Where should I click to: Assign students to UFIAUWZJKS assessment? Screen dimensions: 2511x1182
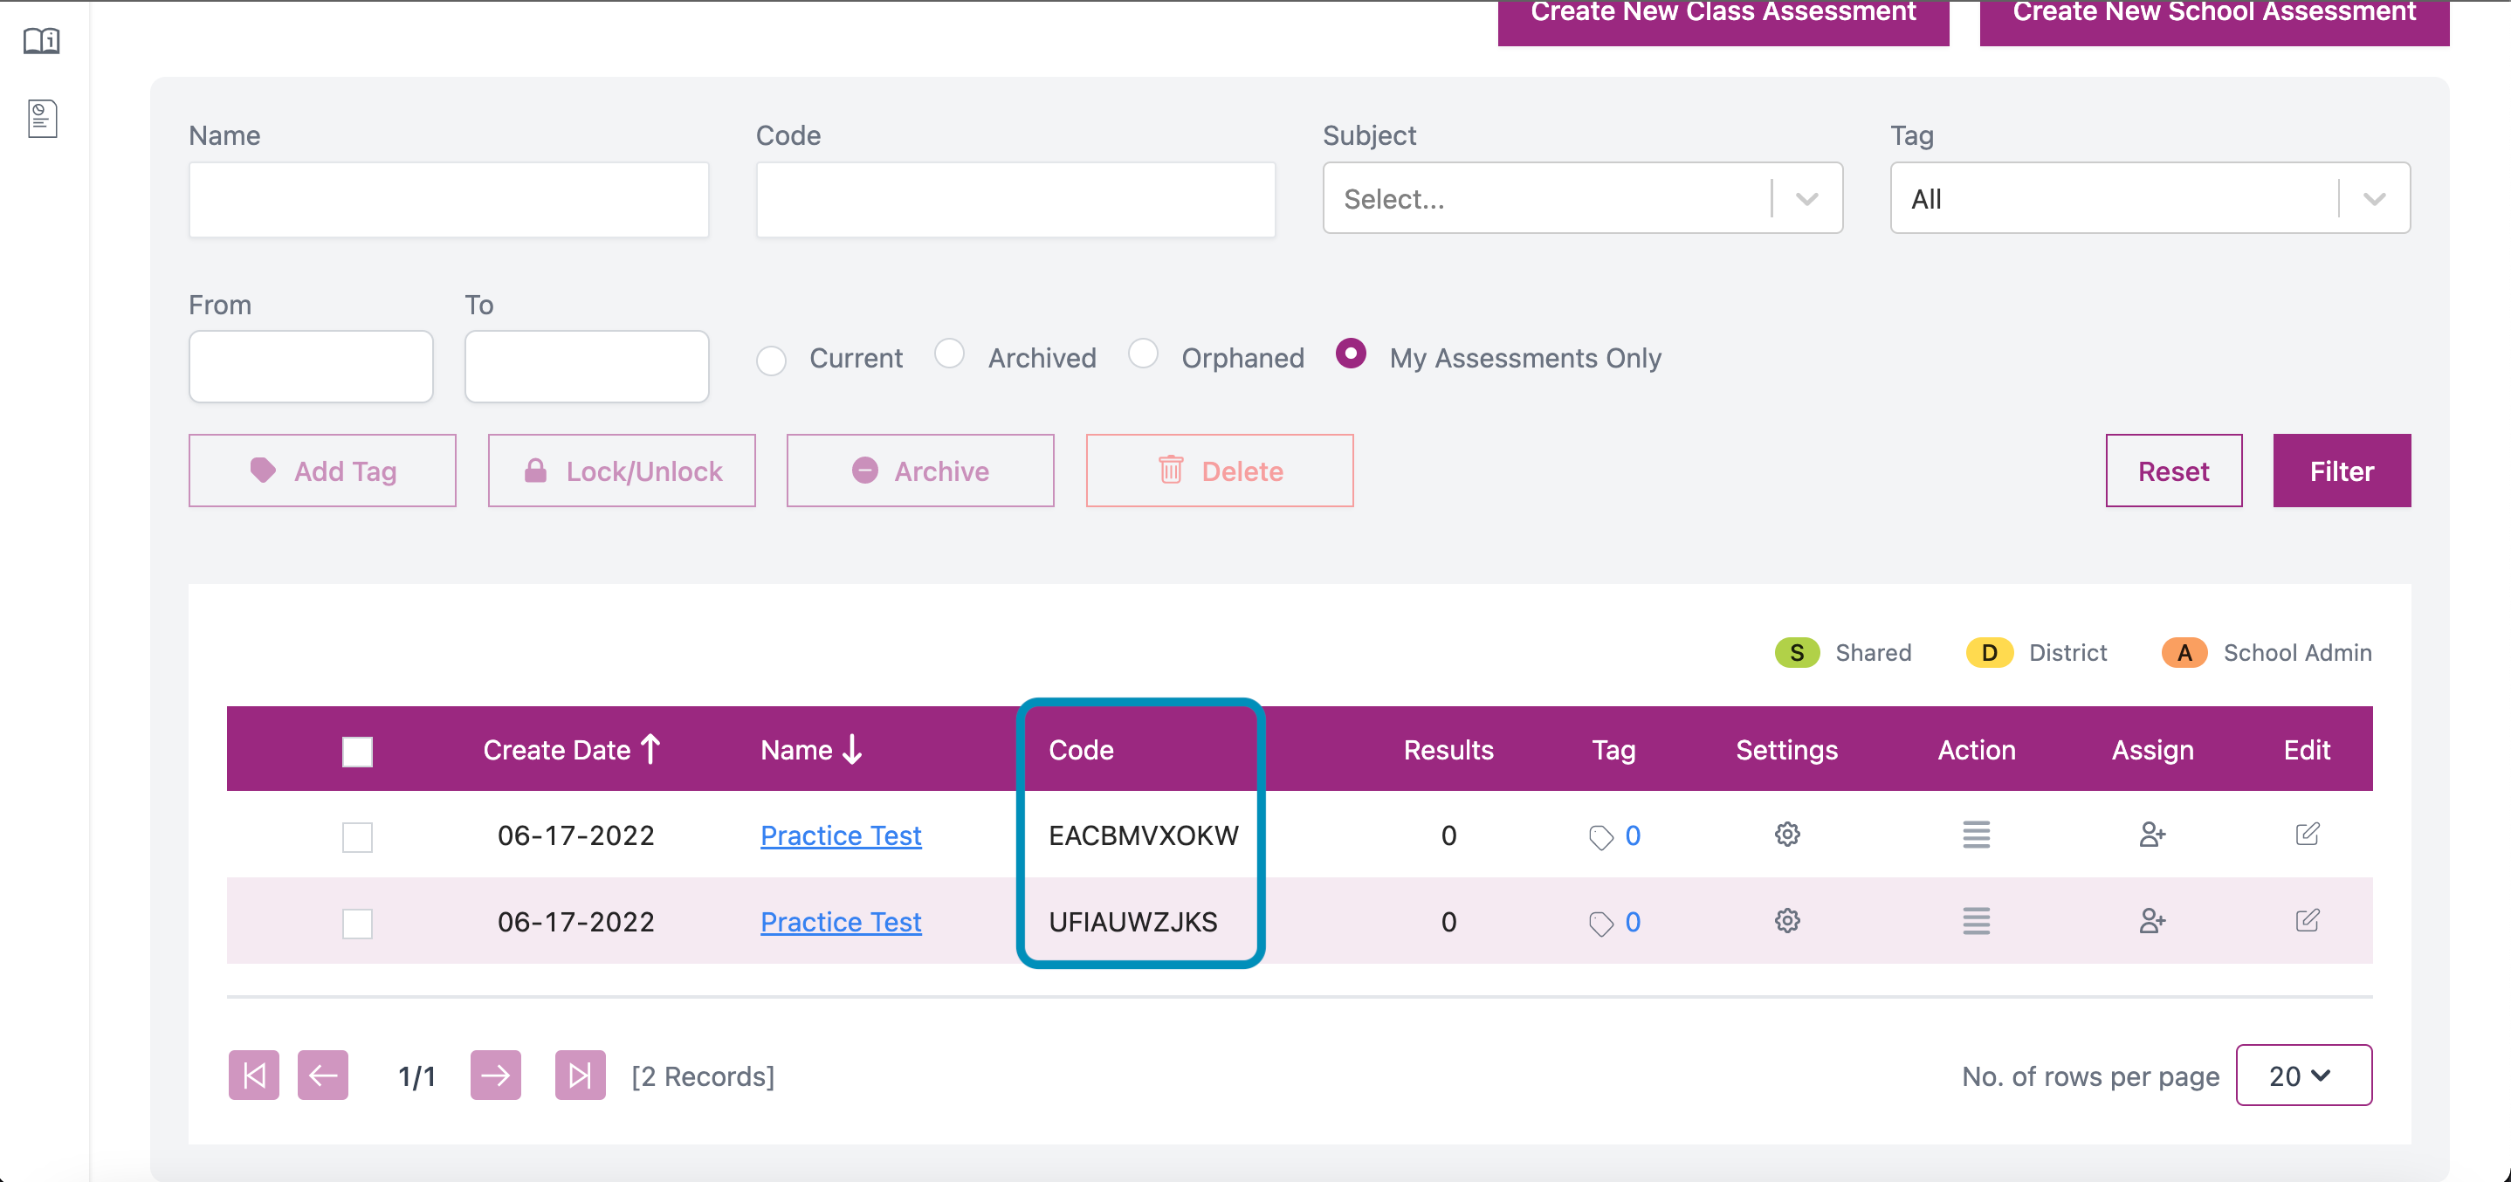click(x=2152, y=921)
